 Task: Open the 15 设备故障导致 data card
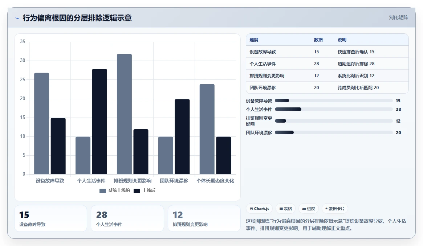[x=51, y=218]
